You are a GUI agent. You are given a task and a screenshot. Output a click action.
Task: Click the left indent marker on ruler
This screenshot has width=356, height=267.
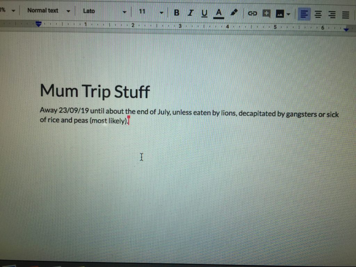point(39,24)
